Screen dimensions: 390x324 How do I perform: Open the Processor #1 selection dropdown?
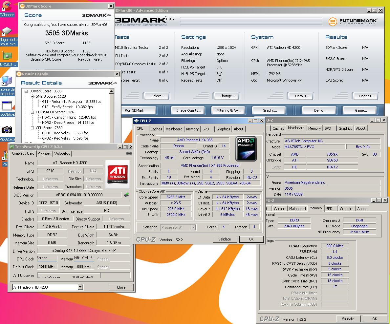click(x=193, y=227)
